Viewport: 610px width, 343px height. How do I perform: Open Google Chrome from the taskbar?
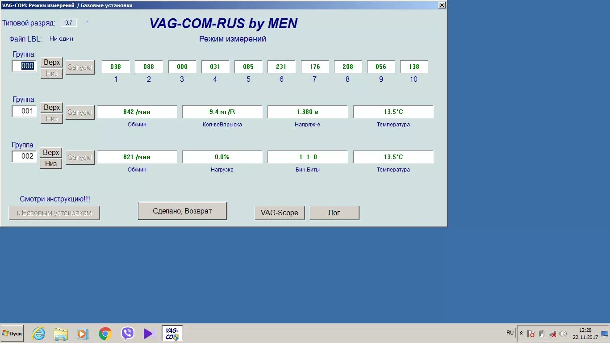(x=105, y=334)
